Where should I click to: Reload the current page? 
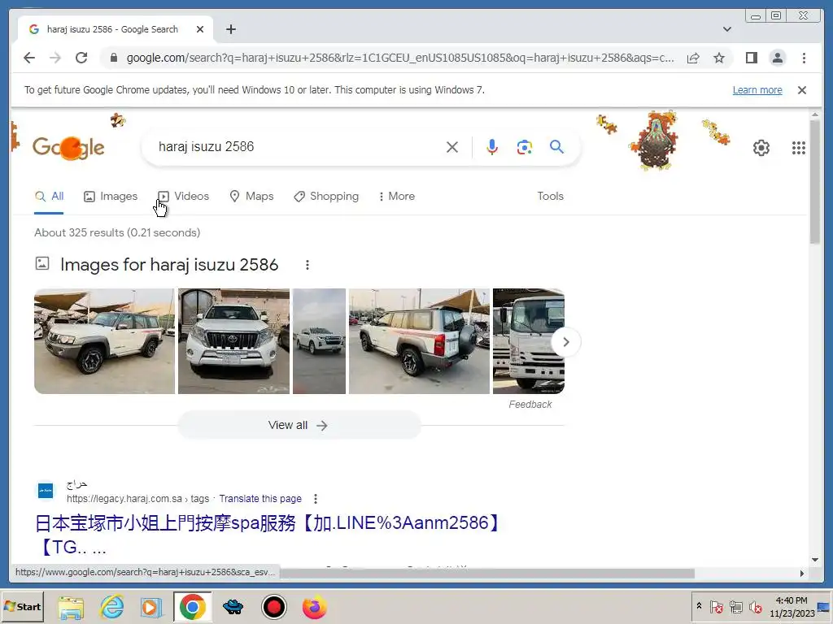coord(81,58)
